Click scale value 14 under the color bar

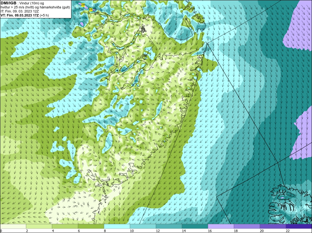(184, 231)
